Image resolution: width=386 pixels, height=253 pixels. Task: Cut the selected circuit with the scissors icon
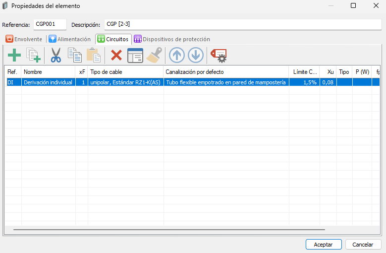pyautogui.click(x=56, y=55)
